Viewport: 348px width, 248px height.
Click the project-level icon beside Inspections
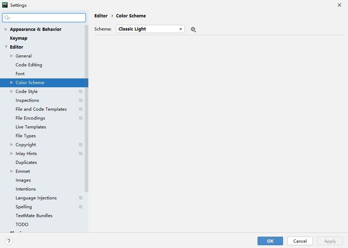coord(81,100)
